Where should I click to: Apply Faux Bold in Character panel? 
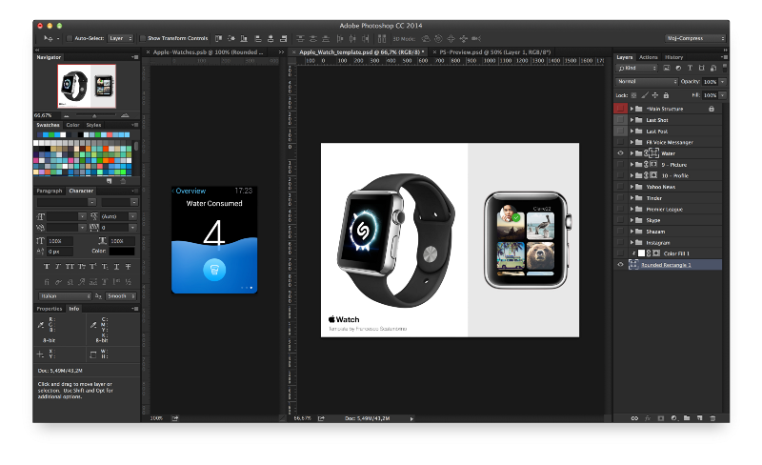coord(47,267)
